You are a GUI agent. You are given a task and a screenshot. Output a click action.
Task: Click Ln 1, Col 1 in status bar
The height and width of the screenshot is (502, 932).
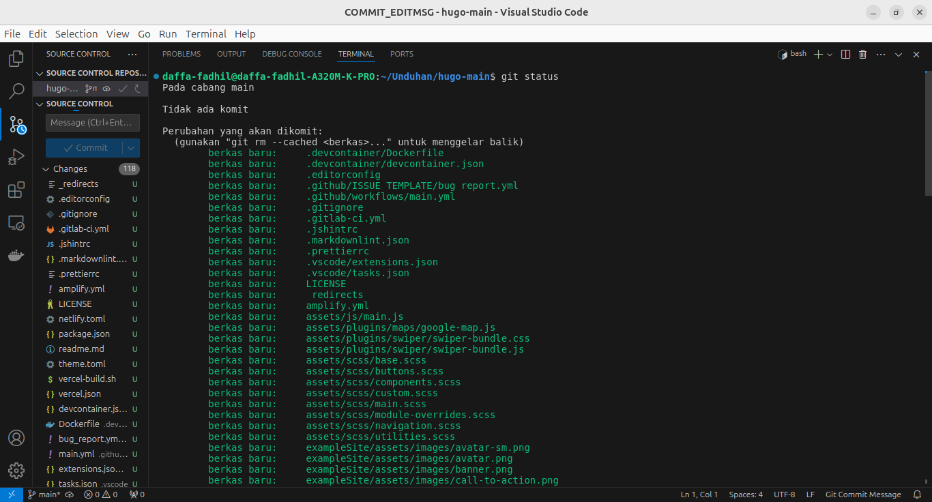[x=699, y=494]
